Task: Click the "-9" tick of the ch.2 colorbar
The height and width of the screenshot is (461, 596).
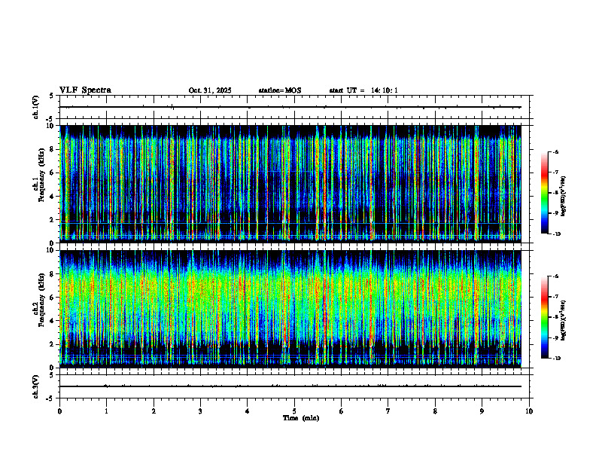Action: point(555,337)
